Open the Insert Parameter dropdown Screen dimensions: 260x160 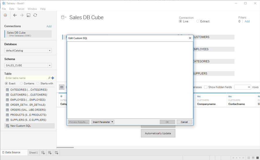[x=103, y=122]
